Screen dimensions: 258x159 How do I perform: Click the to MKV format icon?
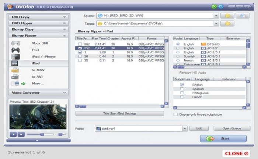(15, 70)
